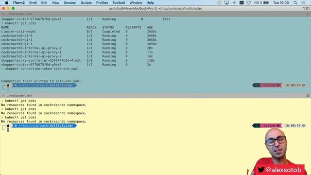Click cockroachdb-internal-g1-proxy-1 pod name
Image resolution: width=311 pixels, height=175 pixels.
31,52
